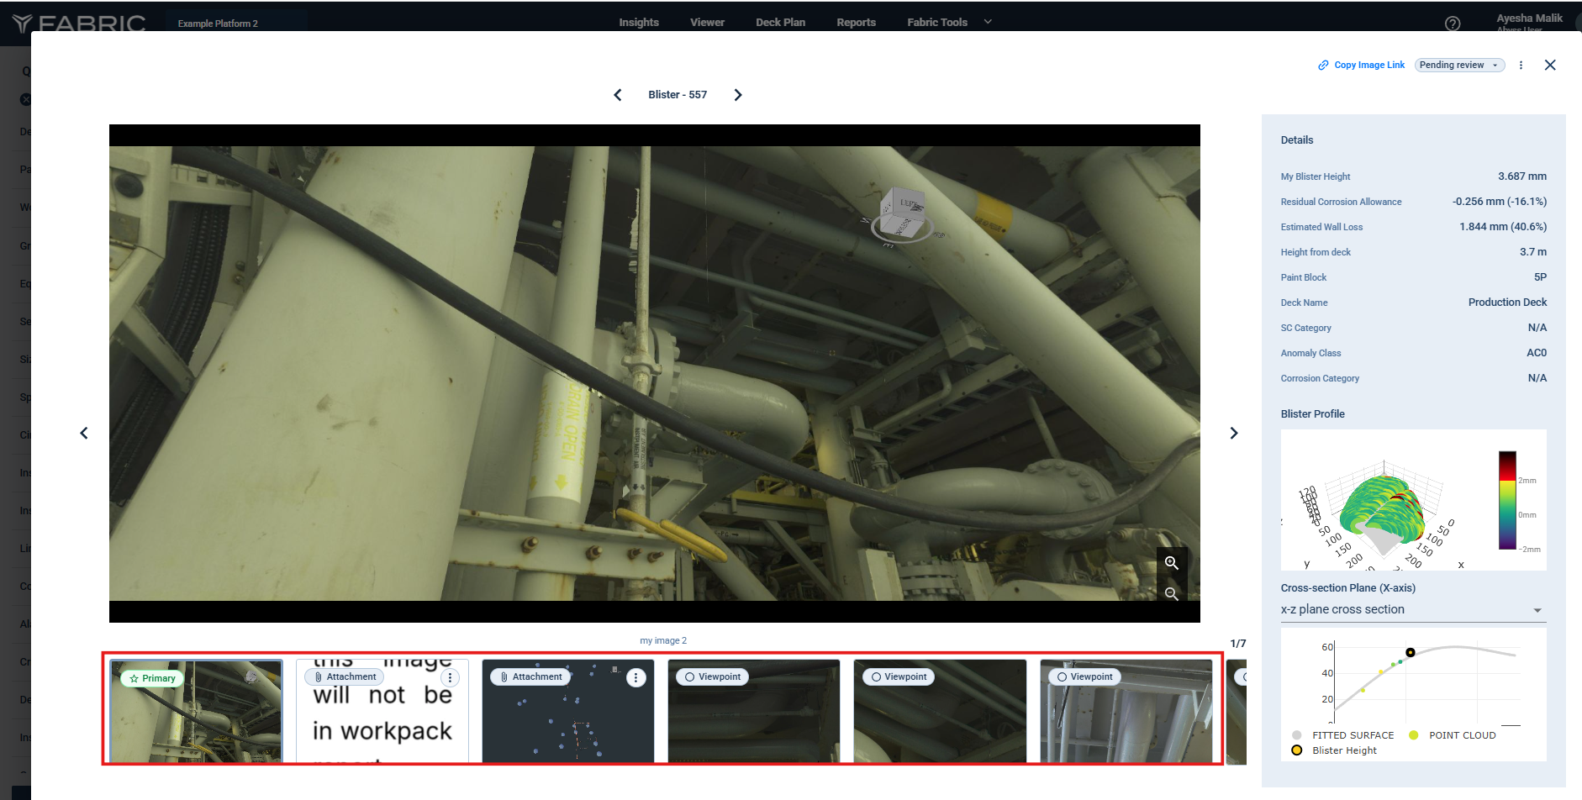Open the more options kebab menu beside Pending review
Screen dimensions: 1582x800
tap(1521, 65)
